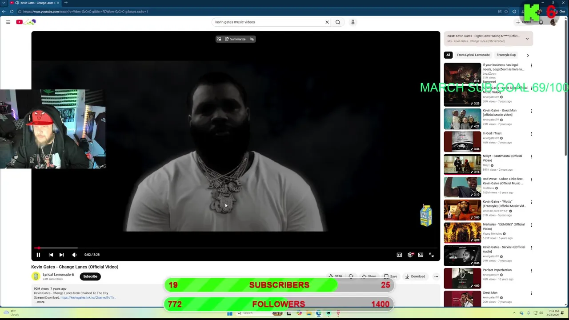Open the Windows Start menu

click(229, 313)
